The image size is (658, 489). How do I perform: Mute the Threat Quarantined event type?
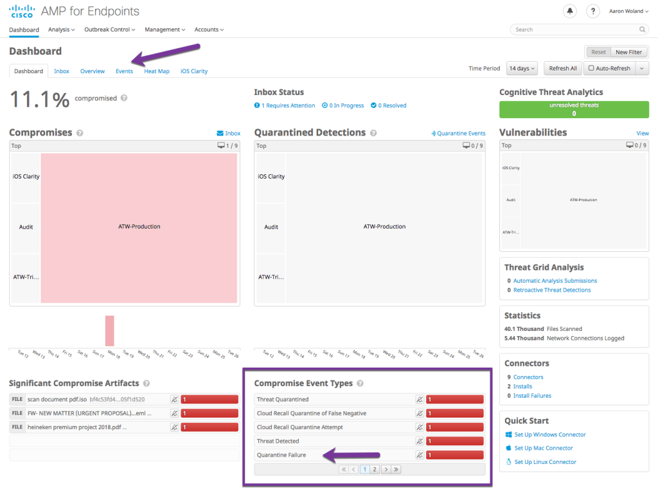(x=420, y=400)
